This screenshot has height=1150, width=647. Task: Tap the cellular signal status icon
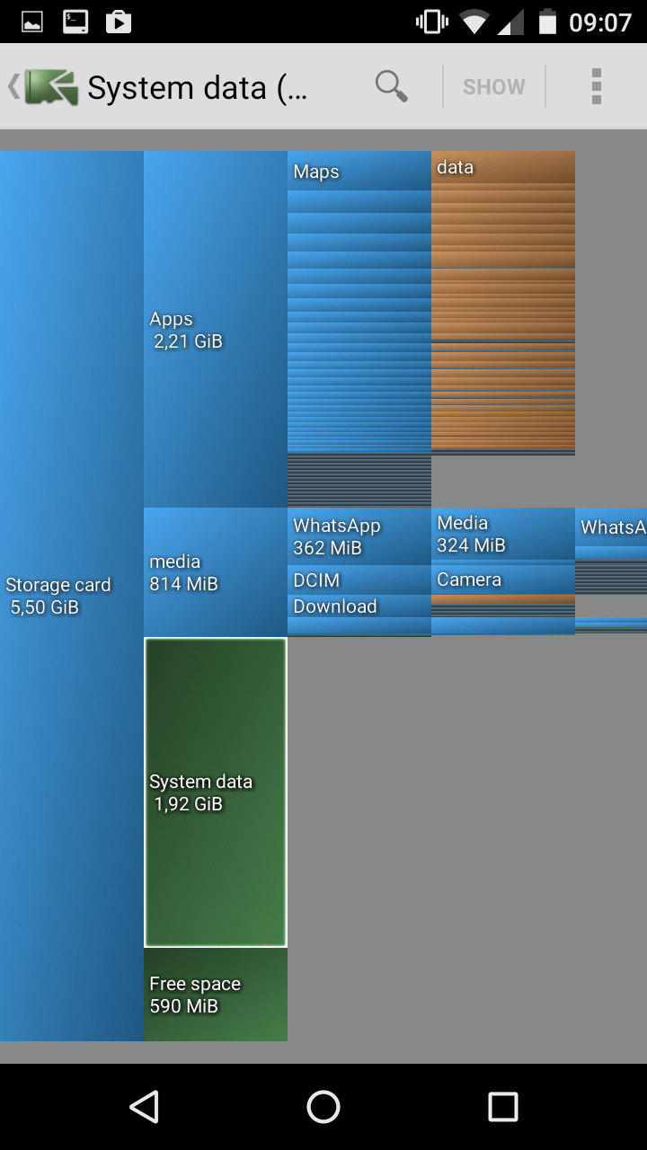(x=510, y=22)
